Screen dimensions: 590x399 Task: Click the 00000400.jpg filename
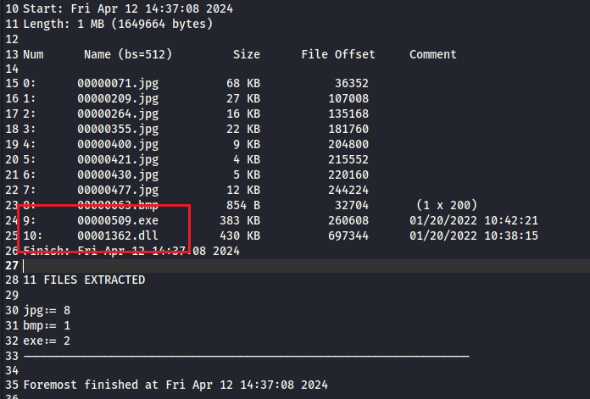[x=118, y=144]
